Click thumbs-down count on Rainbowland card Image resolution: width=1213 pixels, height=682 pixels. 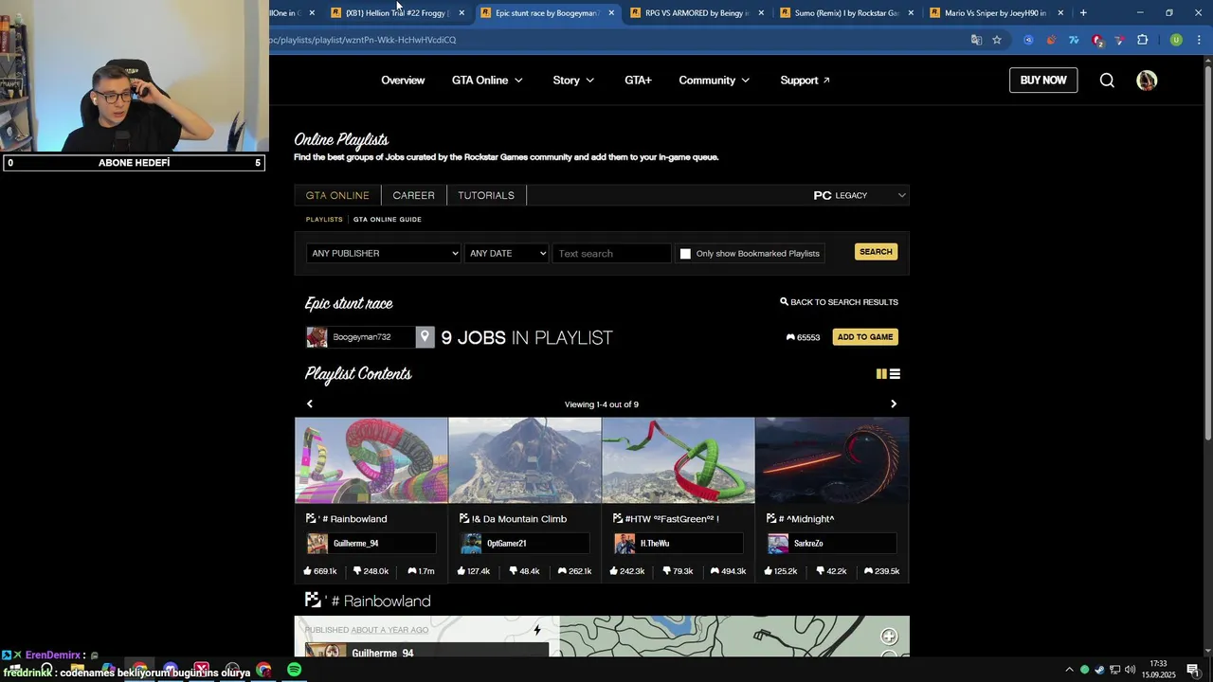[x=371, y=571]
